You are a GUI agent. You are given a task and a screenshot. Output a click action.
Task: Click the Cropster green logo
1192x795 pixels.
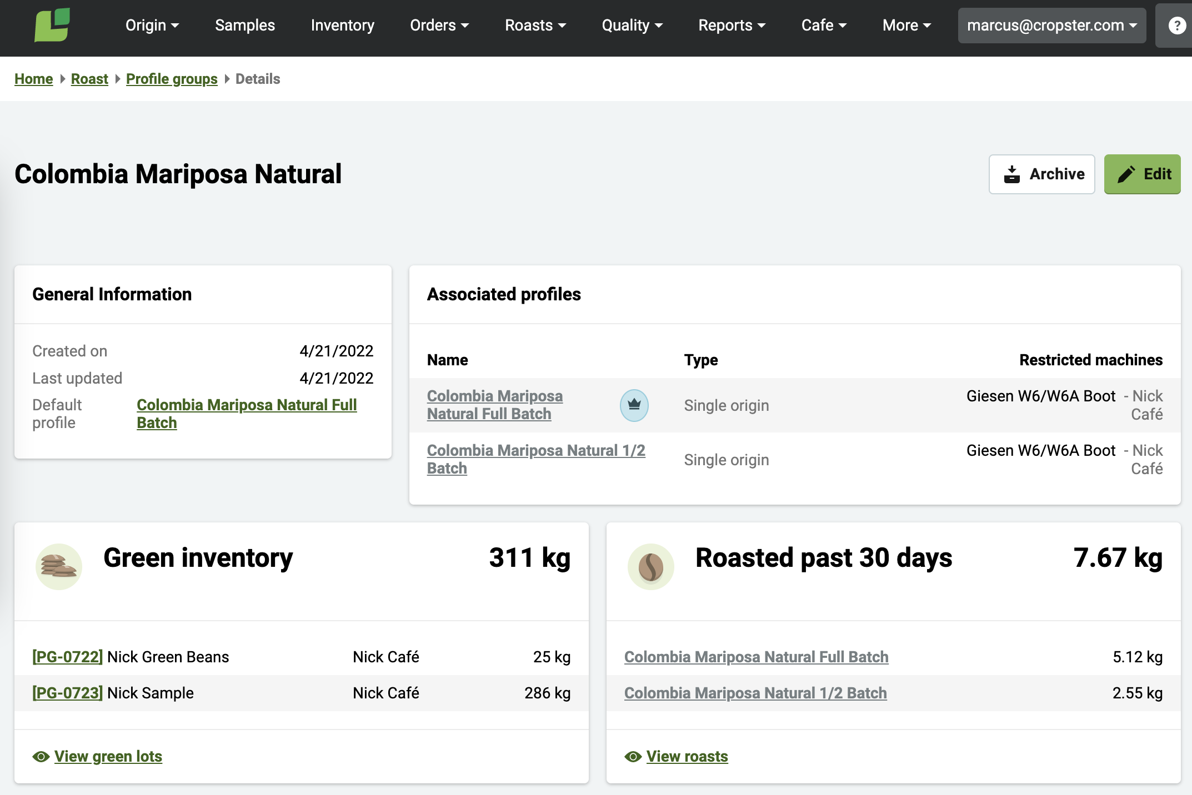pyautogui.click(x=52, y=25)
